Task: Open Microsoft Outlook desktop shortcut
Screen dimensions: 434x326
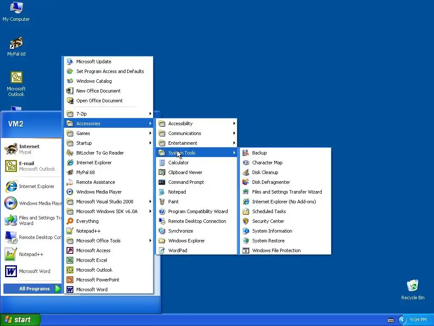Action: (16, 84)
